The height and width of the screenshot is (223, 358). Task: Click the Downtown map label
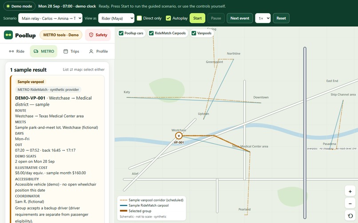point(261,97)
